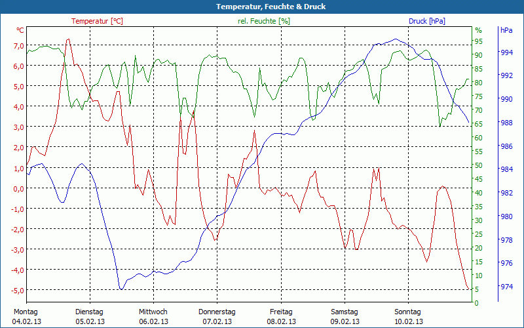
Task: Click the '85' humidity axis value
Action: (479, 69)
